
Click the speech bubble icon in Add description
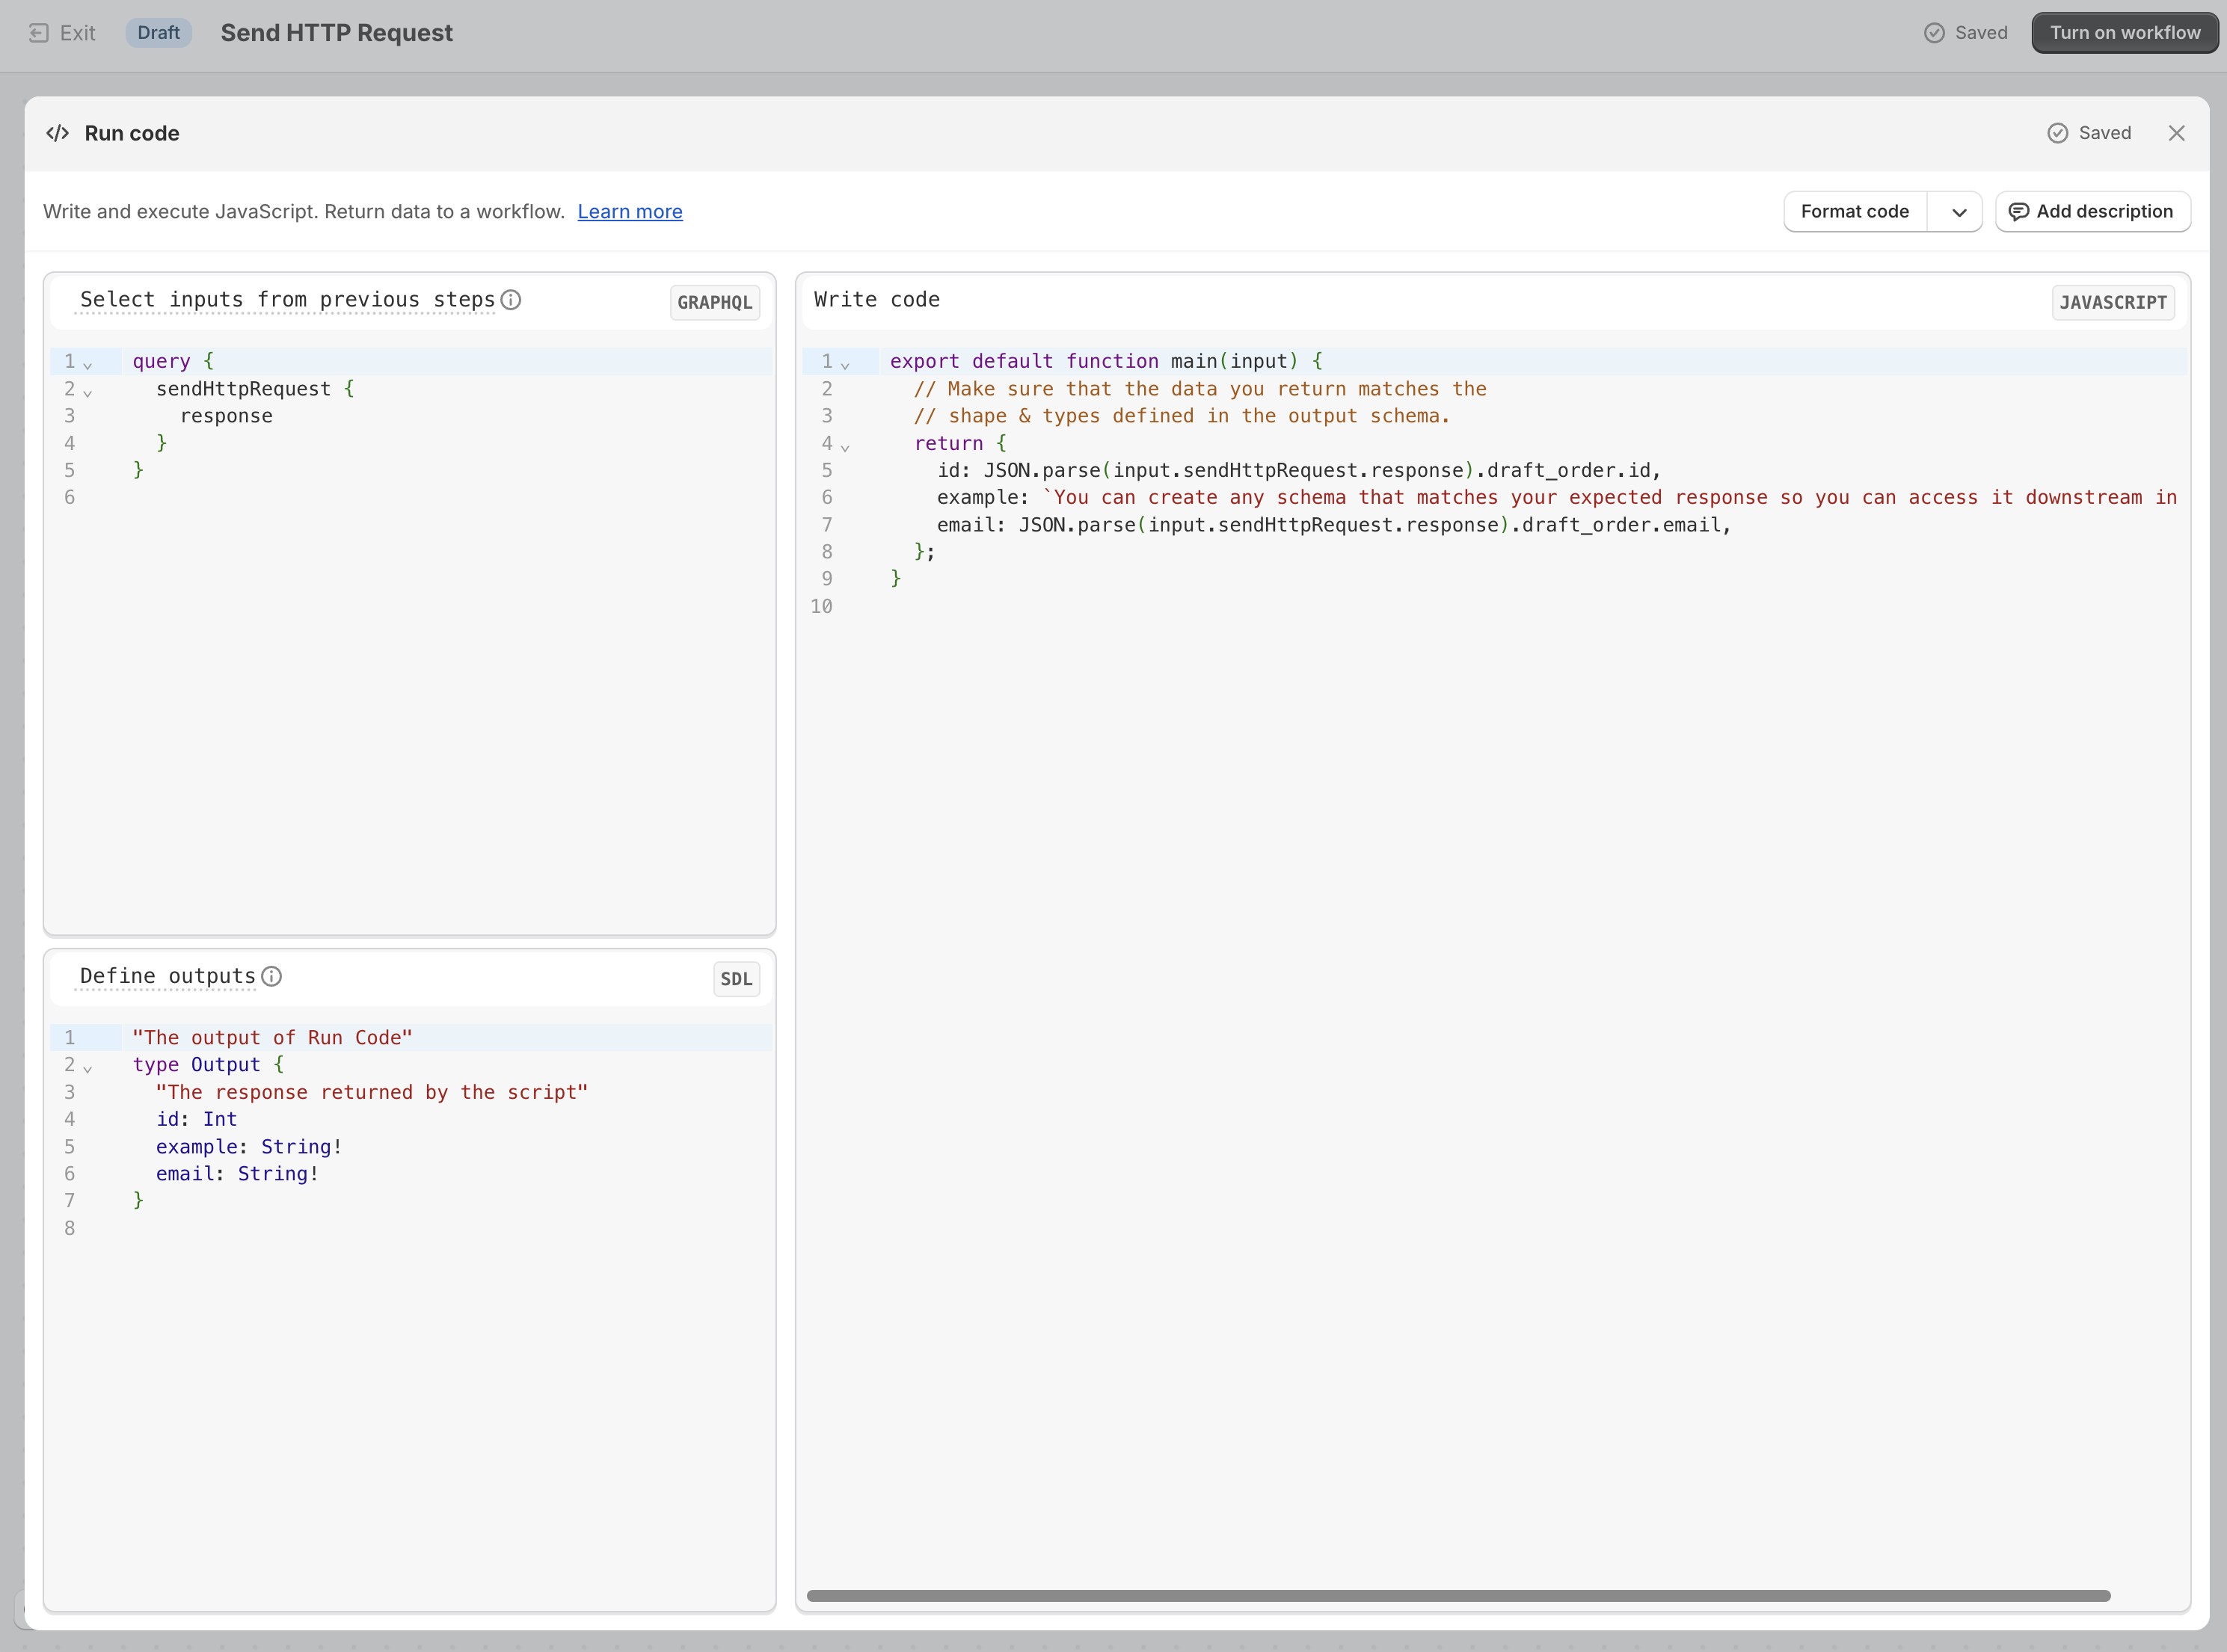pyautogui.click(x=2019, y=212)
